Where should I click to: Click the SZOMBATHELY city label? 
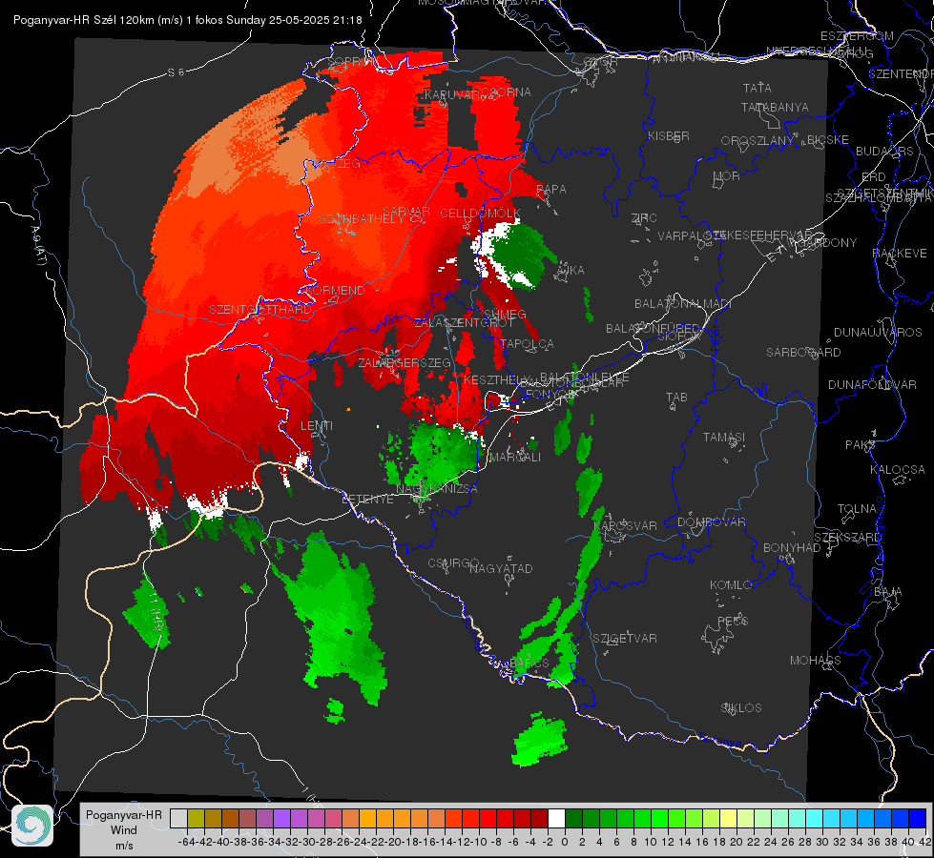coord(361,219)
